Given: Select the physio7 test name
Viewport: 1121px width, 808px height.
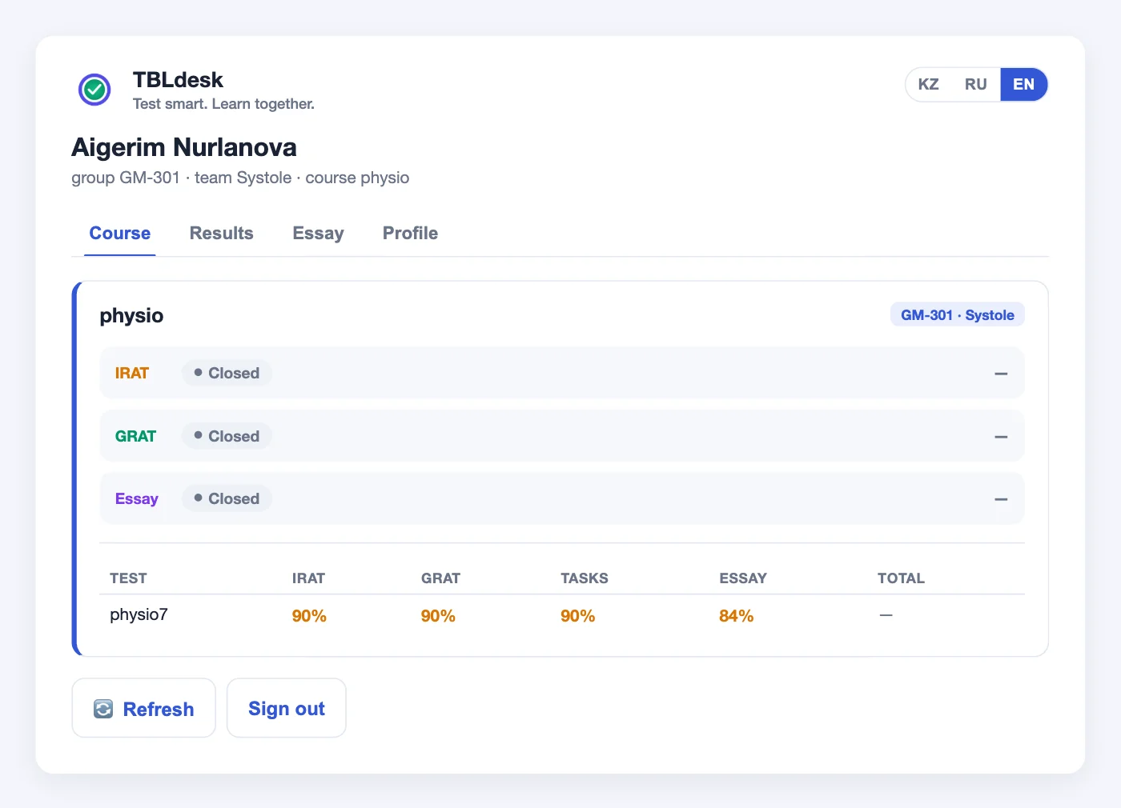Looking at the screenshot, I should 139,614.
